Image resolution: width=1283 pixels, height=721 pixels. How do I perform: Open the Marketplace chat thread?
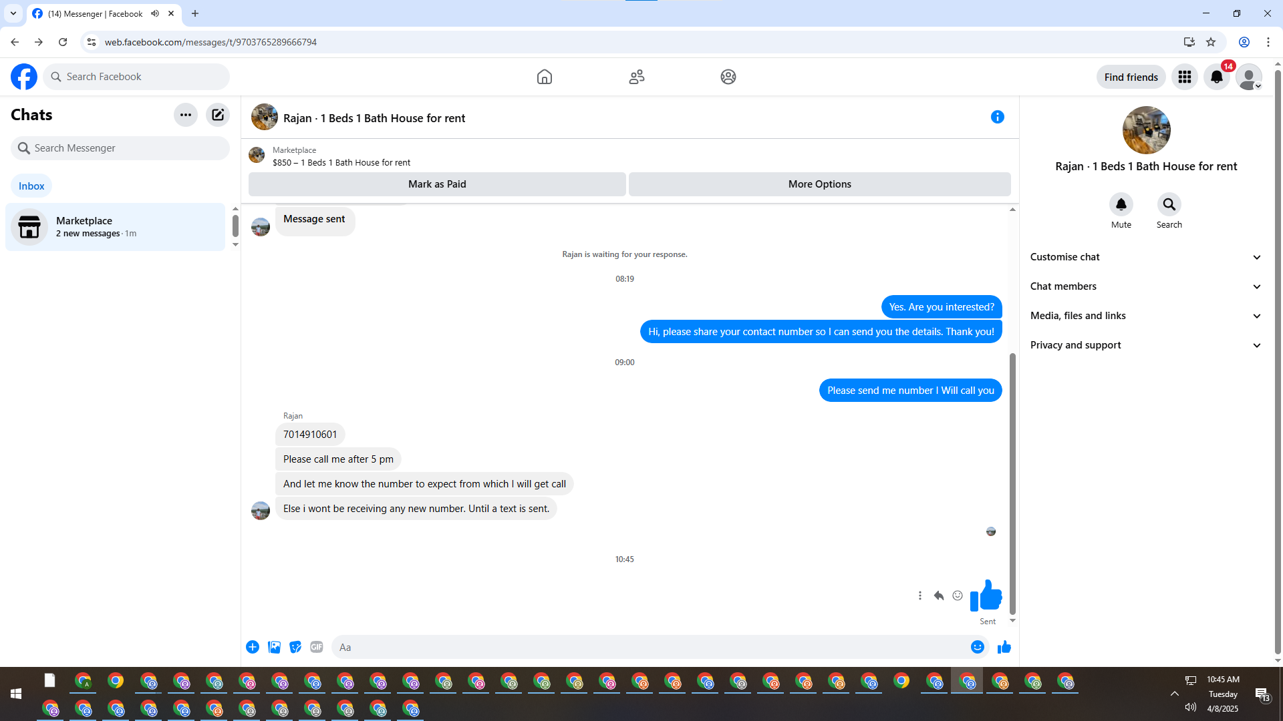[x=115, y=227]
